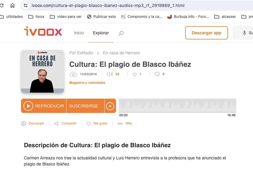Screen dimensions: 253x170
Task: Go to the Inicio tab
Action: pyautogui.click(x=79, y=33)
